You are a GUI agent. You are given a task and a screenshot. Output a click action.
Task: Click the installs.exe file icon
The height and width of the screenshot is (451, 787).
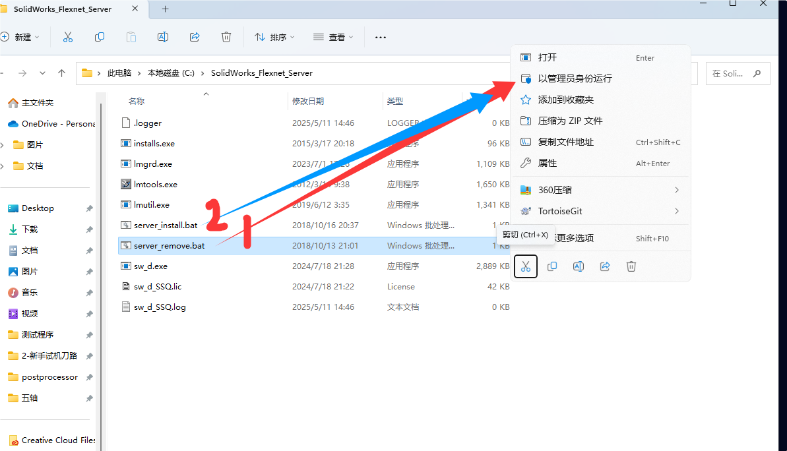pyautogui.click(x=126, y=144)
